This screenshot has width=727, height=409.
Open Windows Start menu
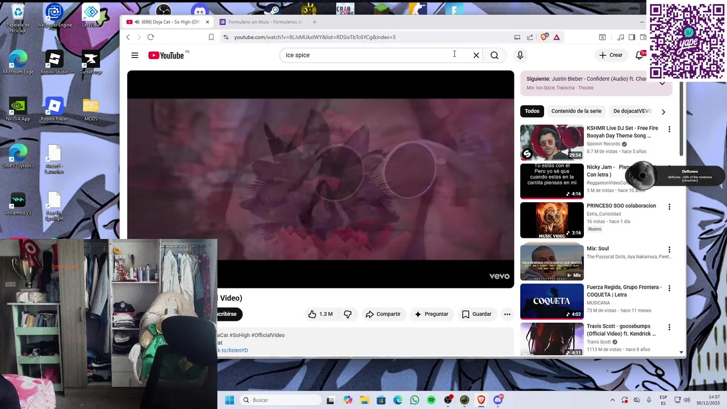[229, 400]
